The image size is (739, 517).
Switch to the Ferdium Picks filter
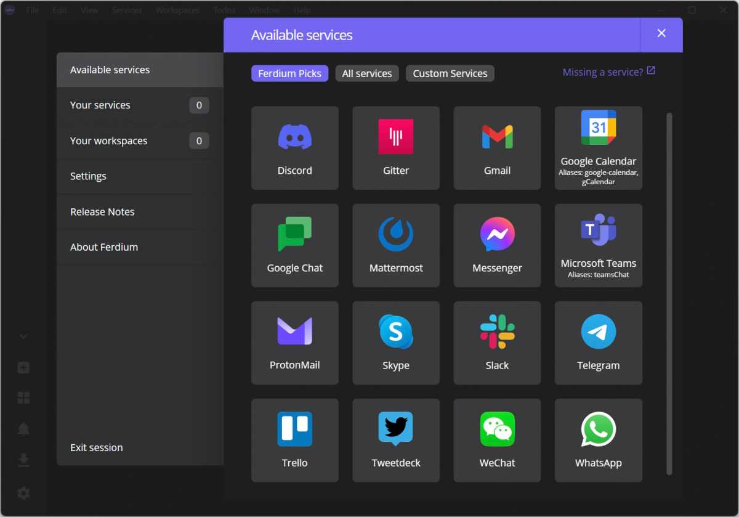(x=289, y=73)
